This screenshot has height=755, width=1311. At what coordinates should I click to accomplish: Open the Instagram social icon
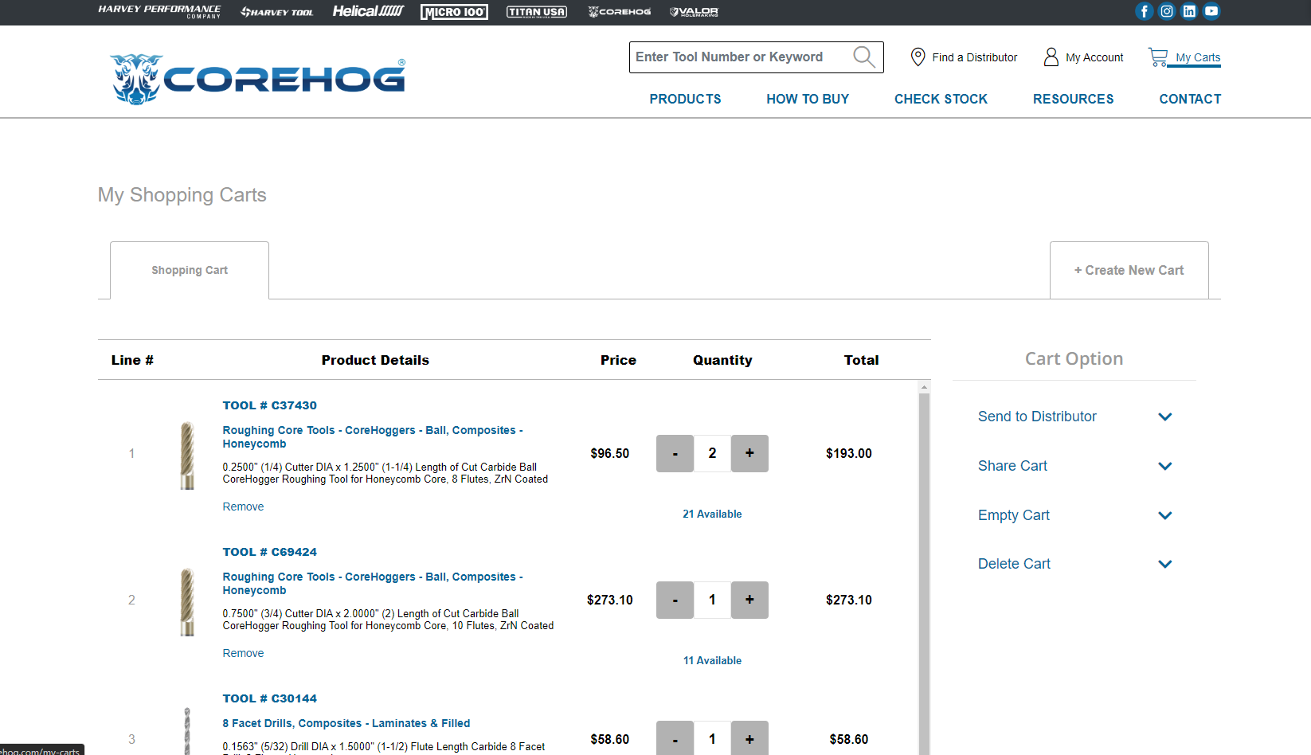point(1167,11)
